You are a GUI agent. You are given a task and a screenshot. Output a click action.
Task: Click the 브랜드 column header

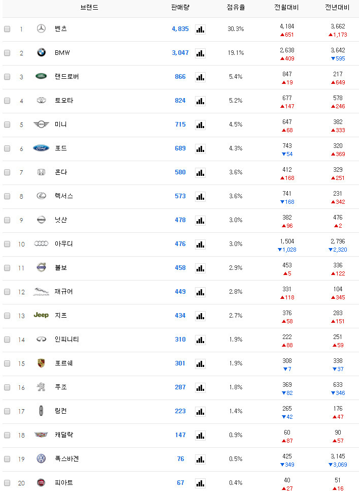pos(89,7)
